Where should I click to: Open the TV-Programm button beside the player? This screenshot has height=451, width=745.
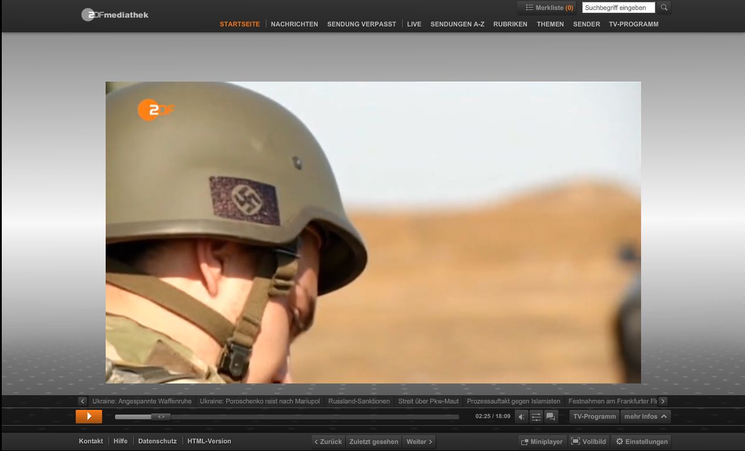594,416
